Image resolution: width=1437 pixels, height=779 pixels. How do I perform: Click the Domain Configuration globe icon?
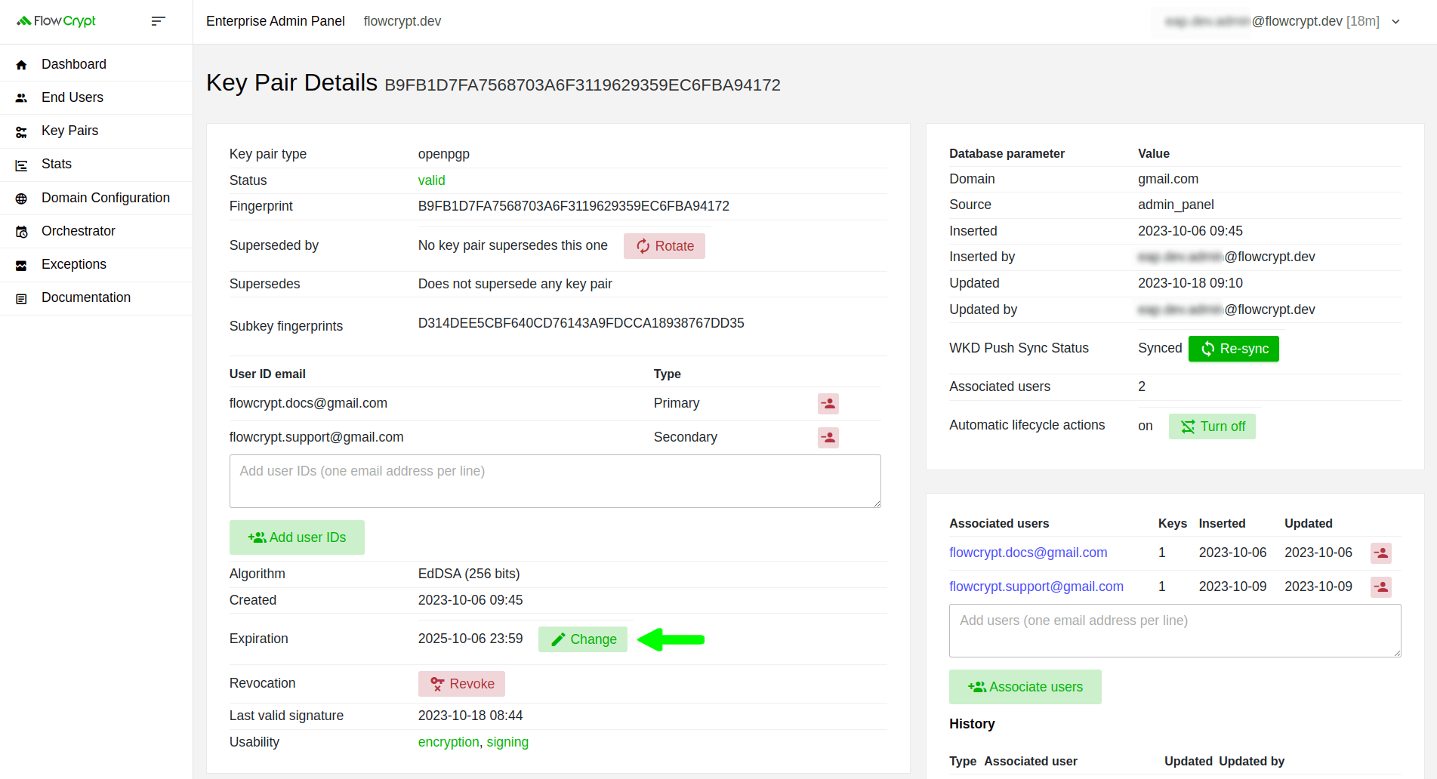[21, 199]
